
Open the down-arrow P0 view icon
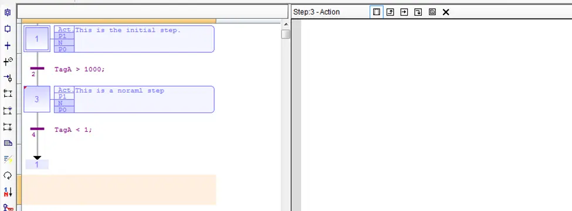[x=418, y=12]
